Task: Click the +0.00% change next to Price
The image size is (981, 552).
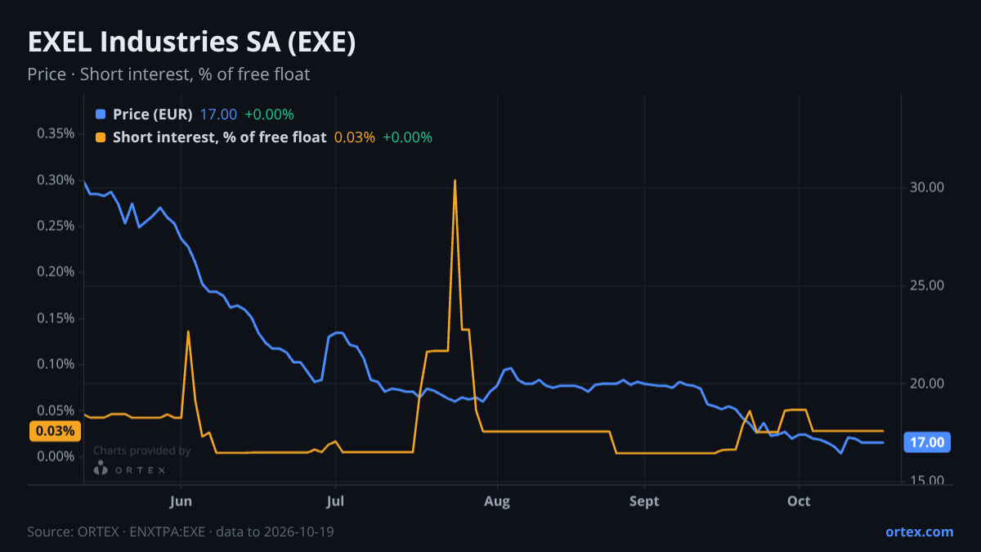Action: tap(269, 114)
